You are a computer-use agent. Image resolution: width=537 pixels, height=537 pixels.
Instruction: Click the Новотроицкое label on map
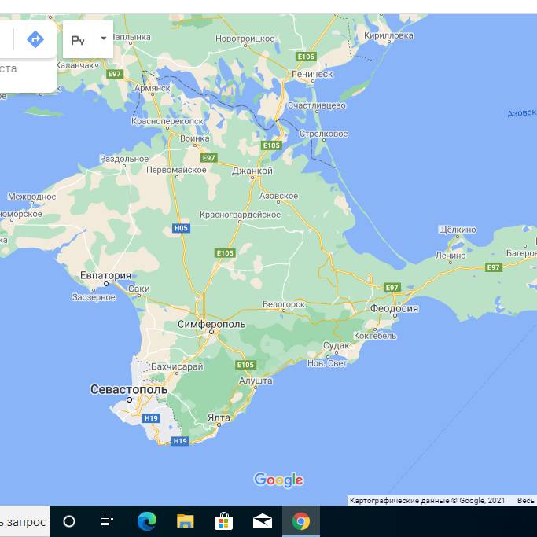[x=245, y=39]
